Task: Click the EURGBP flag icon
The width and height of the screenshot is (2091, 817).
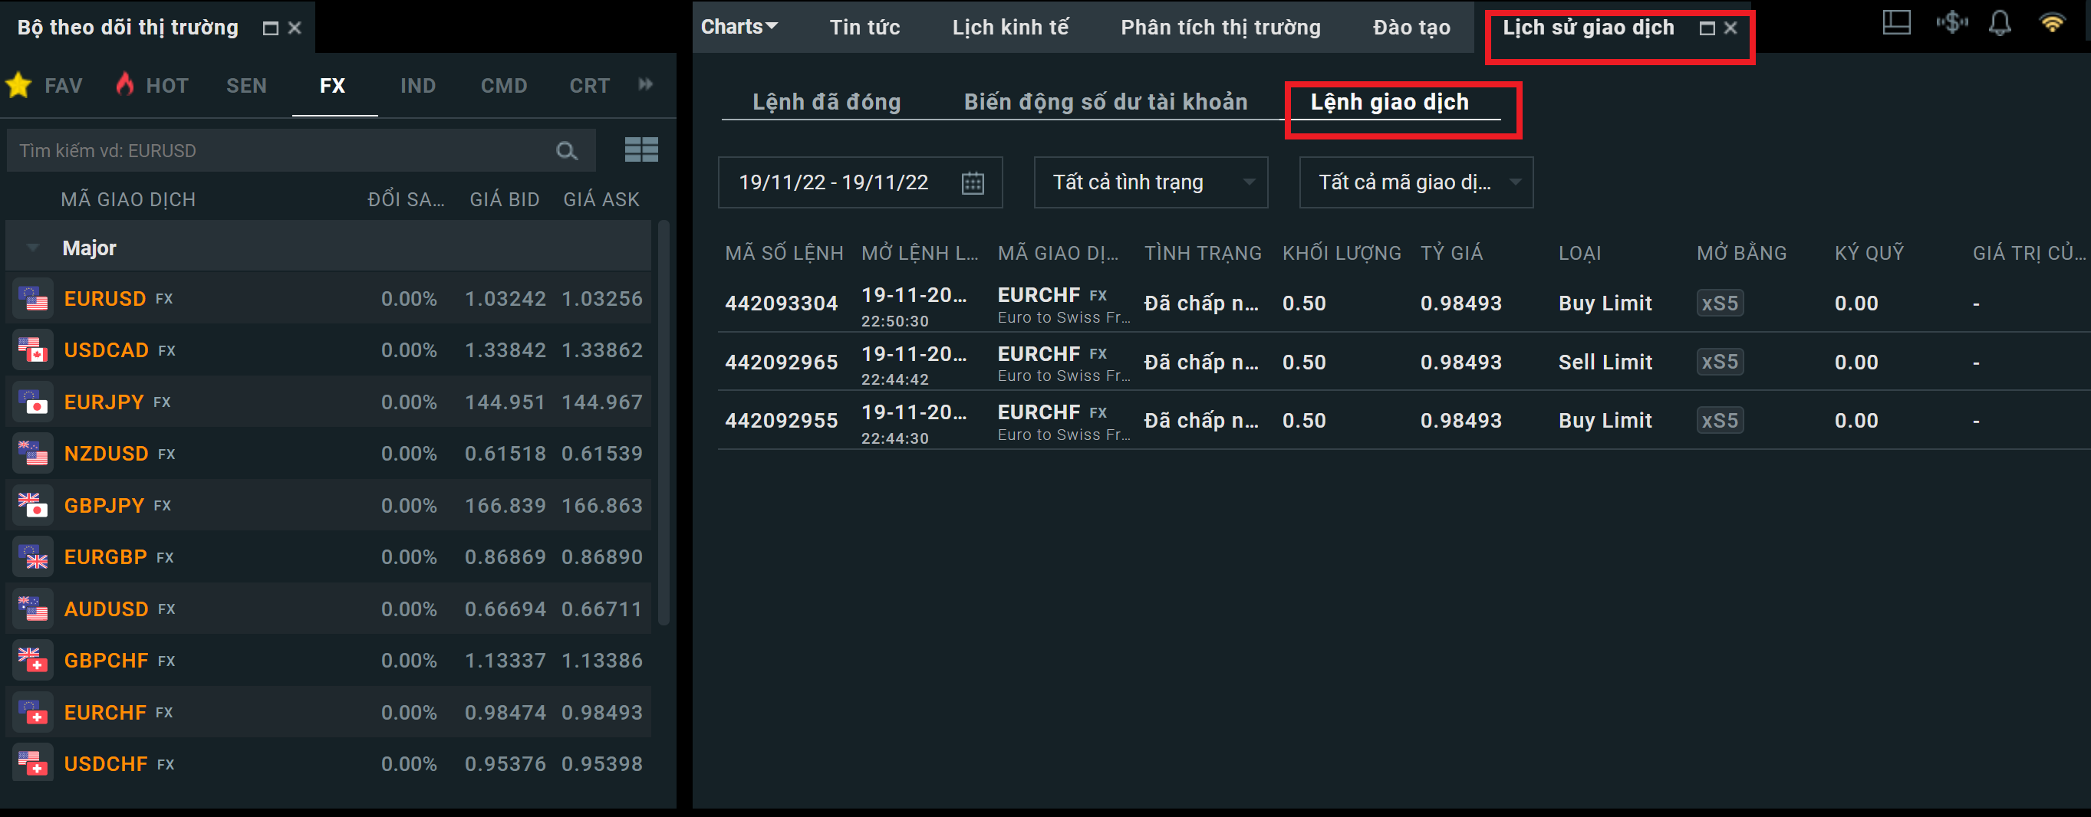Action: click(x=33, y=557)
